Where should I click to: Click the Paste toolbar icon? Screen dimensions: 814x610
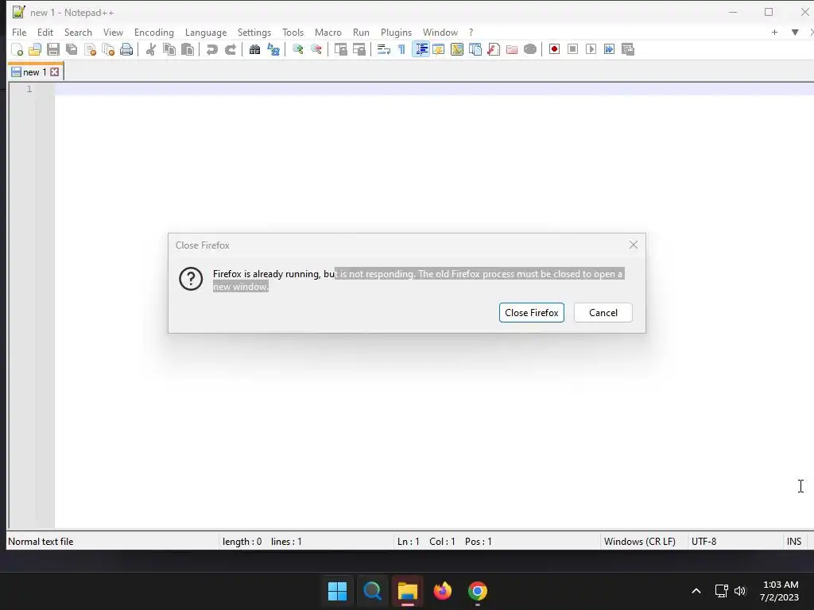pos(188,49)
